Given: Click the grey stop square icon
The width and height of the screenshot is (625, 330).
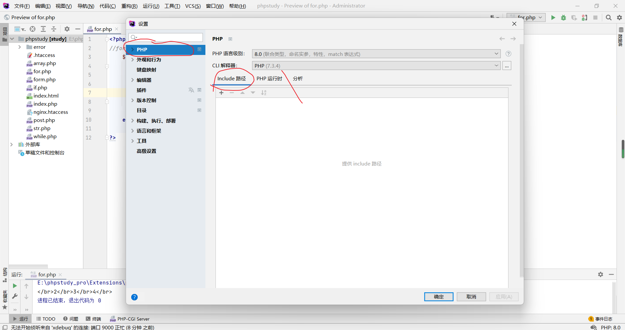Looking at the screenshot, I should 595,18.
